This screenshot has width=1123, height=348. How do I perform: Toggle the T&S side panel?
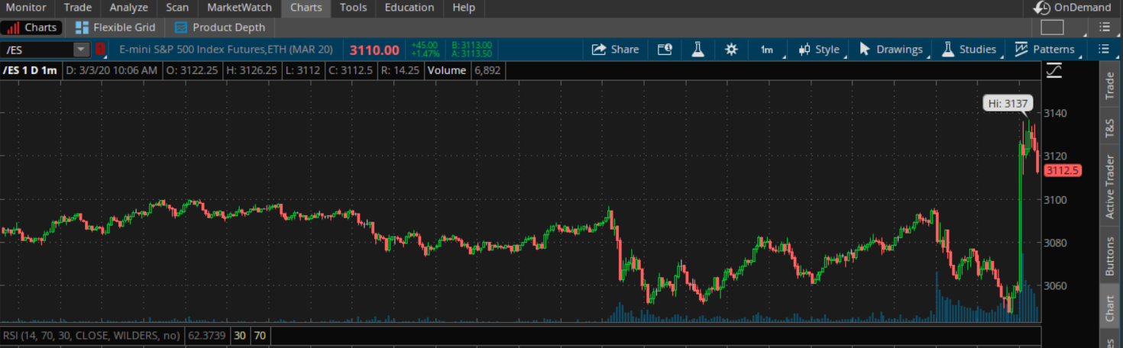[1110, 129]
